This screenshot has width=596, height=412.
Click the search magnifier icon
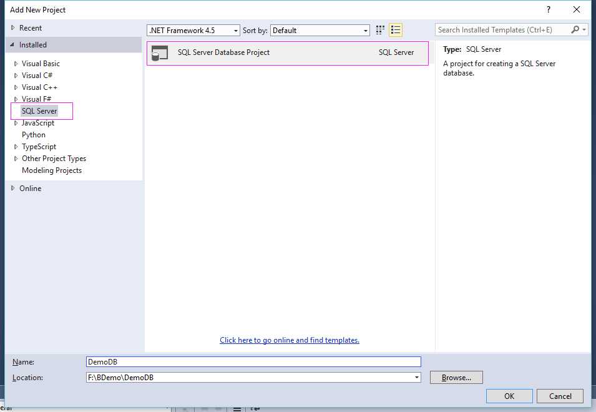pyautogui.click(x=575, y=29)
